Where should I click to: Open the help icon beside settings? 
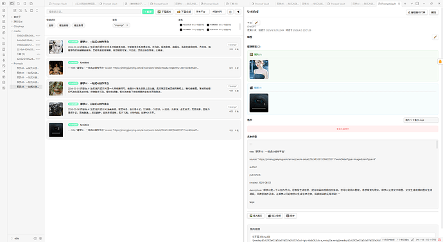click(x=35, y=238)
